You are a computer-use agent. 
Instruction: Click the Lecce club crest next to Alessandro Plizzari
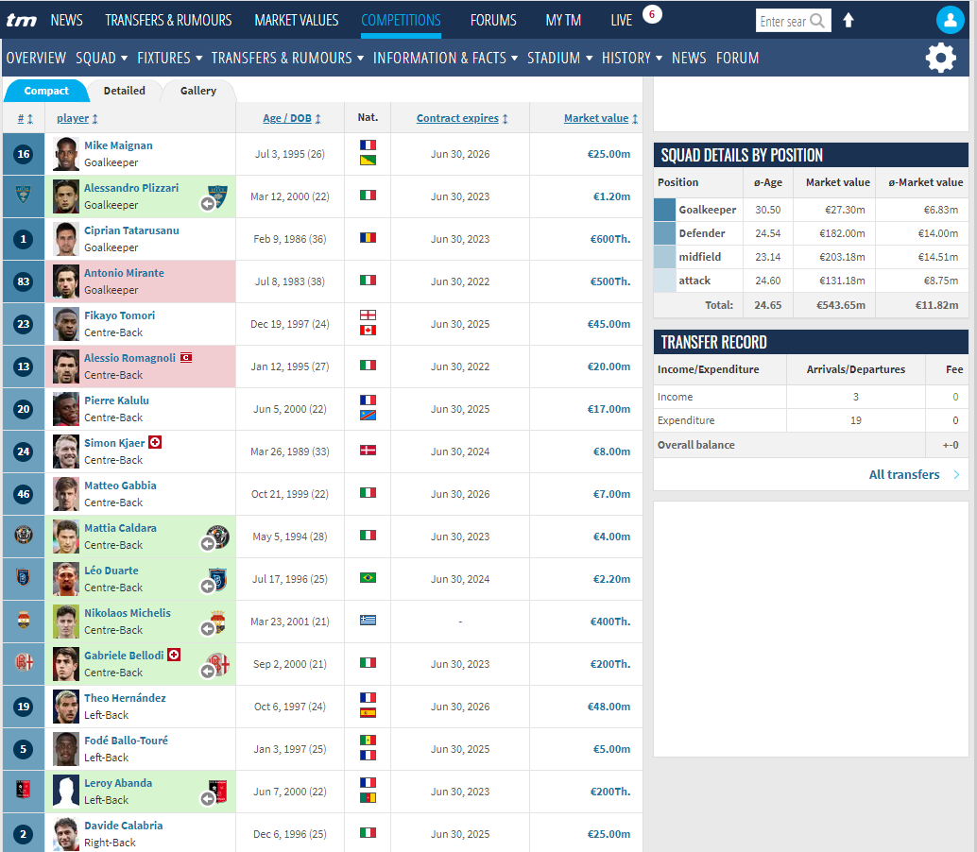tap(217, 196)
